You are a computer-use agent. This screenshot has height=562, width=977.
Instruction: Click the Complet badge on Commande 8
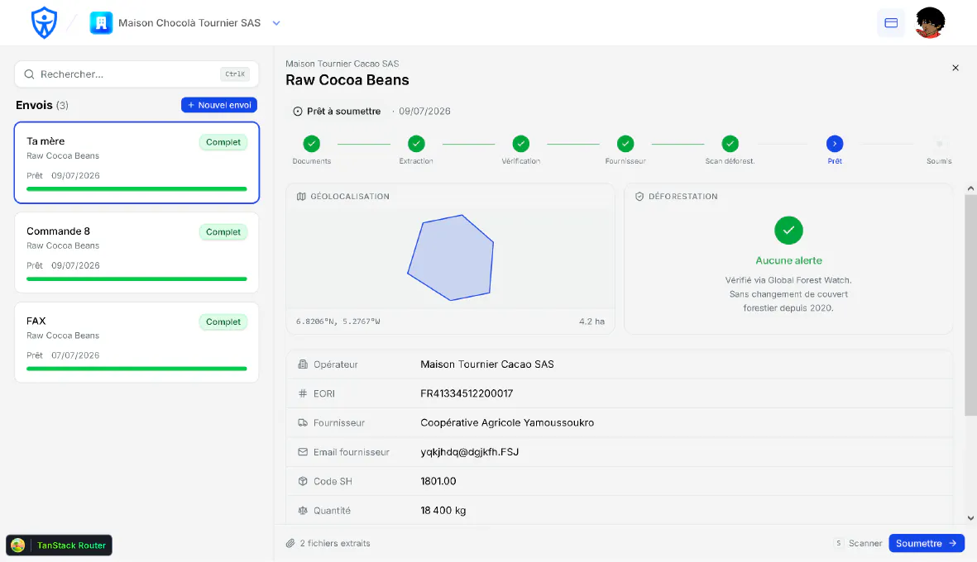(223, 232)
